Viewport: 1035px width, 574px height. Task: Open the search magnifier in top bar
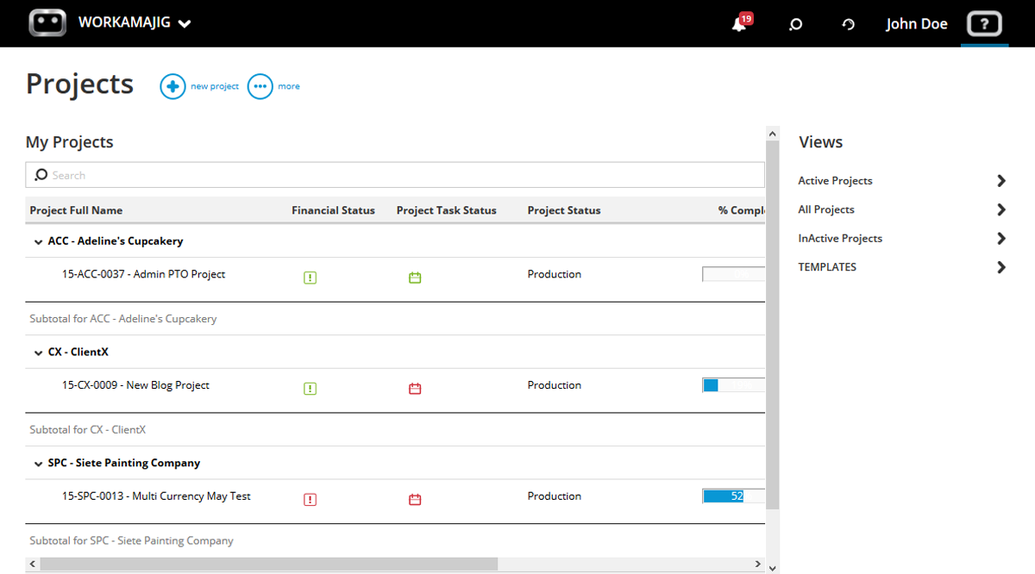point(795,24)
